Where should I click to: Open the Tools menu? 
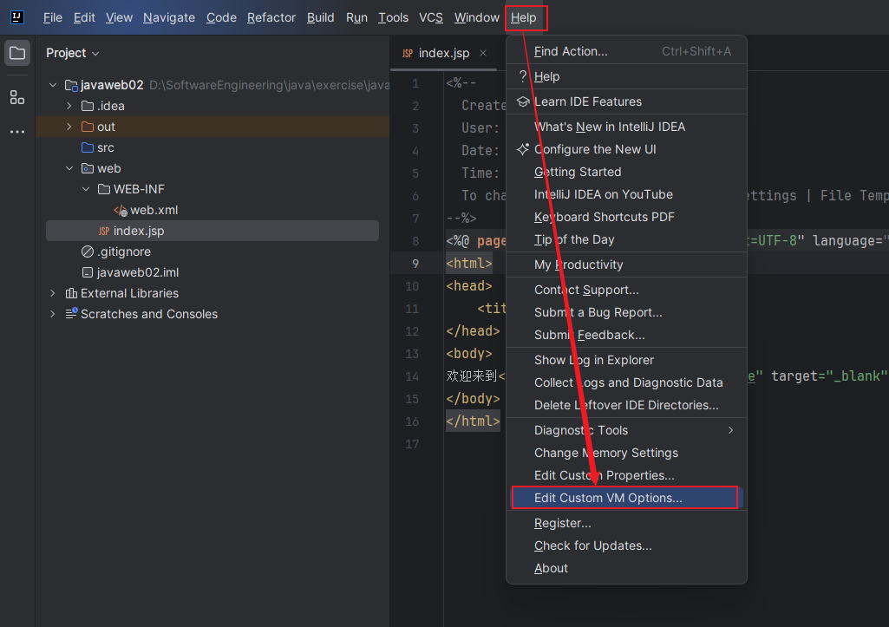point(393,17)
